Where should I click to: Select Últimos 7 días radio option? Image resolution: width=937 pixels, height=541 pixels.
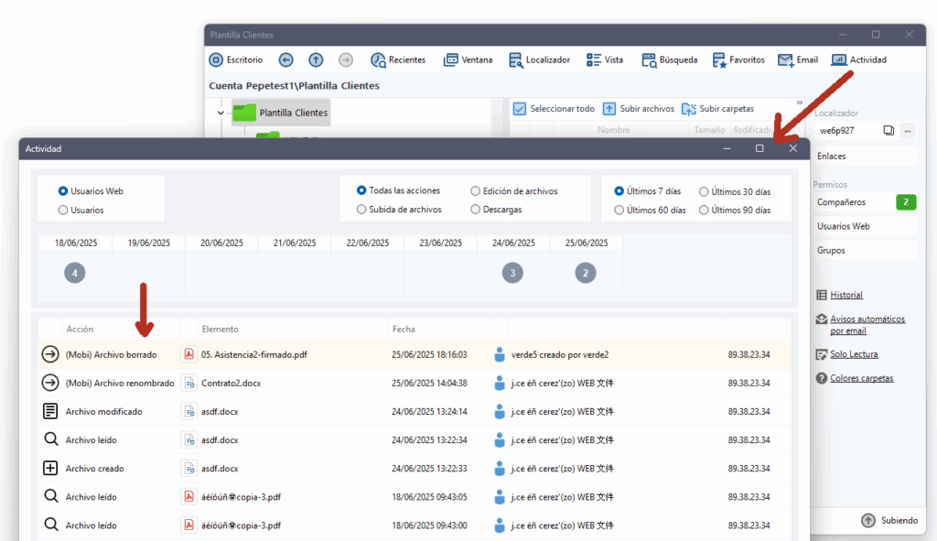tap(619, 191)
